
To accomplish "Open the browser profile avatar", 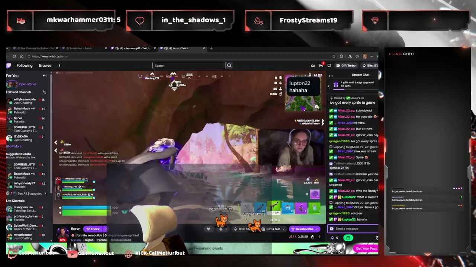I will click(364, 56).
